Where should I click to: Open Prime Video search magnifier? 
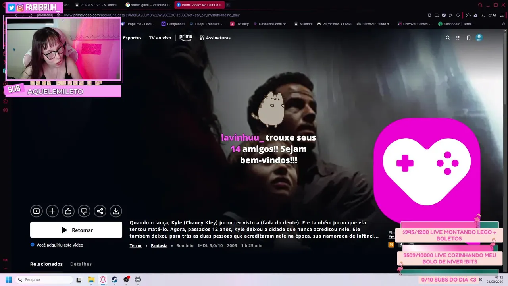click(448, 38)
